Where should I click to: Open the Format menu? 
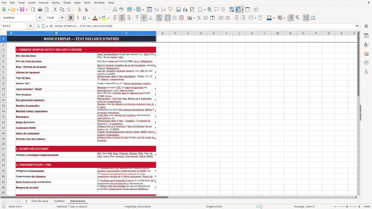pyautogui.click(x=43, y=2)
